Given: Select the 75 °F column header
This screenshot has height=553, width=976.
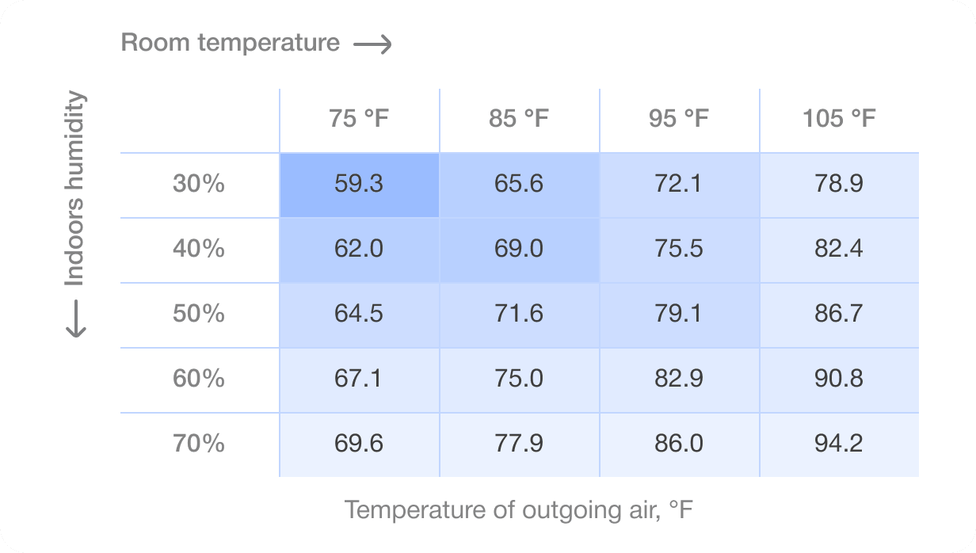Looking at the screenshot, I should pos(360,120).
